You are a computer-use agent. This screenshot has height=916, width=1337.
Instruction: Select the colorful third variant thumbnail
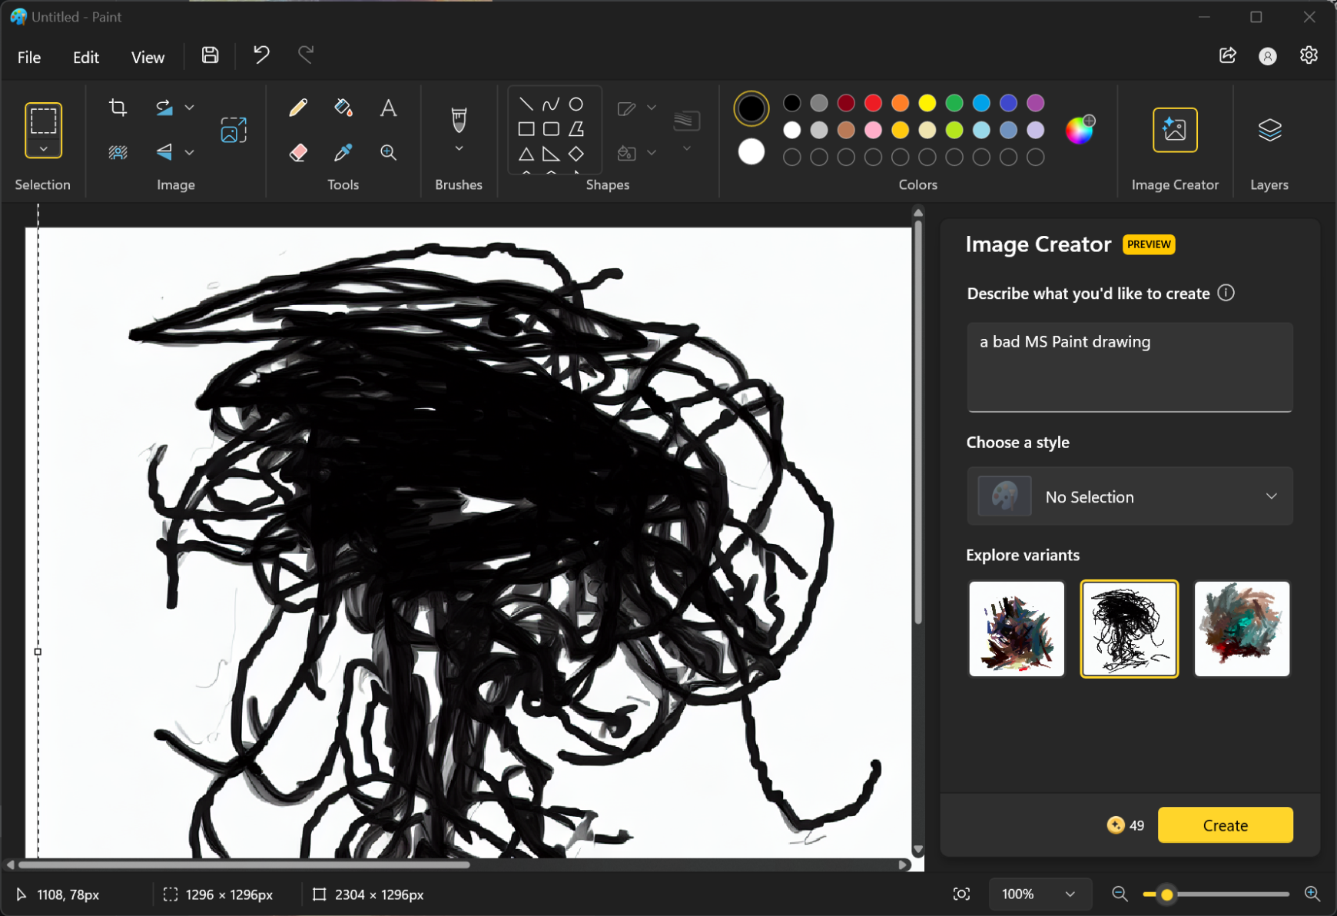[x=1241, y=629]
